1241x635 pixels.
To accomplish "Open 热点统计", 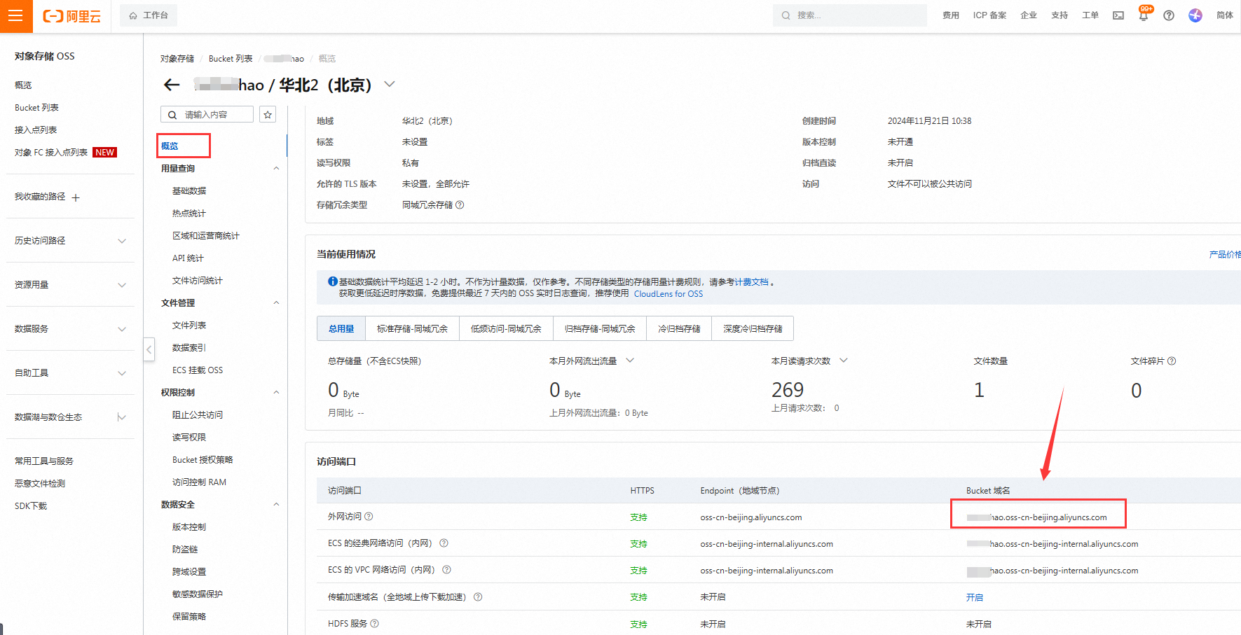I will coord(189,214).
